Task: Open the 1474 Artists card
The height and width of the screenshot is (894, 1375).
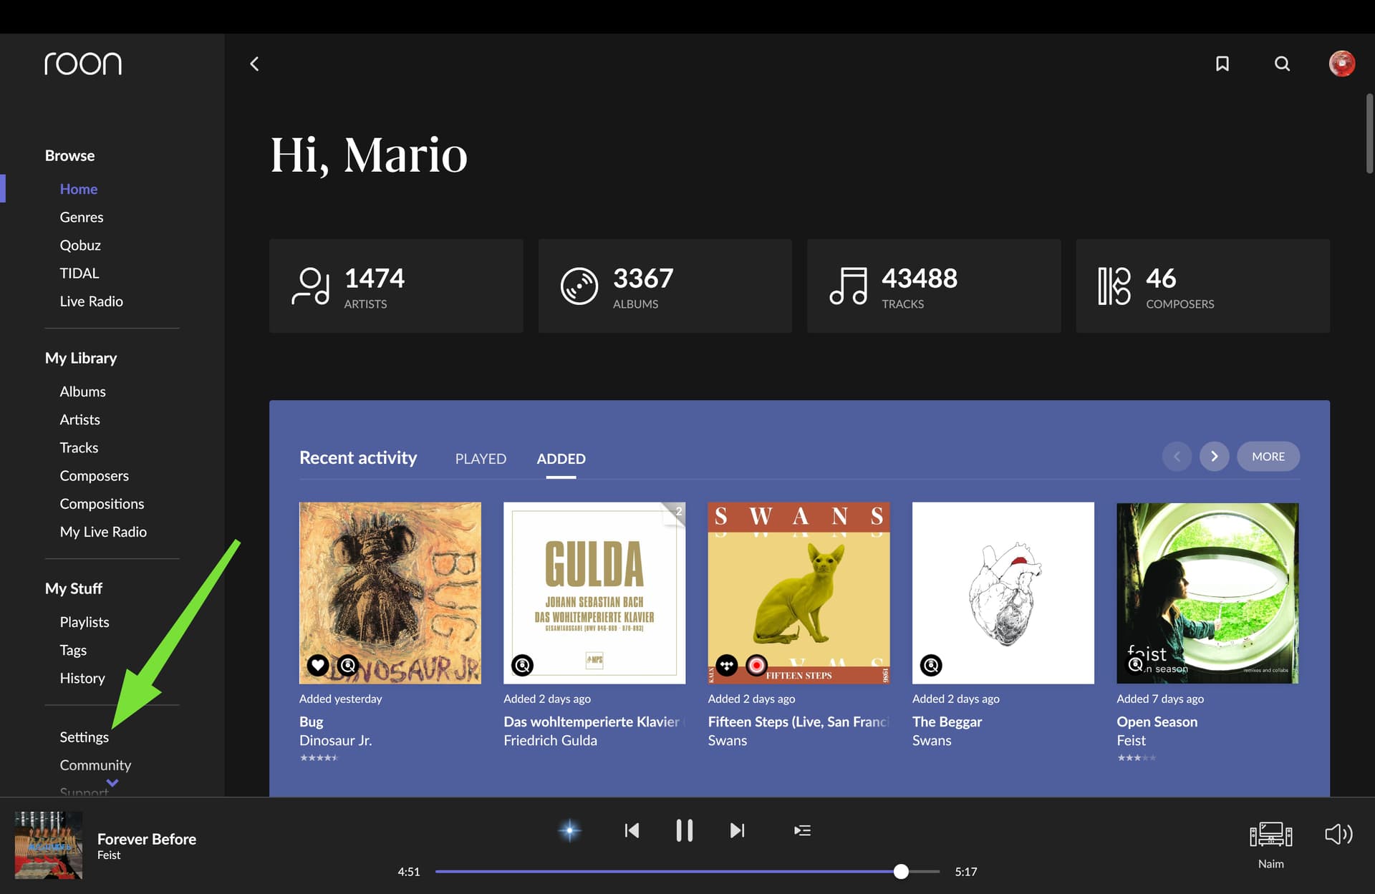Action: coord(396,286)
